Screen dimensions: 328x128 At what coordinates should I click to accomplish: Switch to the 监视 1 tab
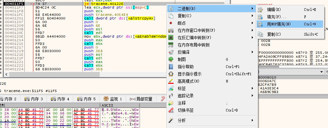(113, 99)
